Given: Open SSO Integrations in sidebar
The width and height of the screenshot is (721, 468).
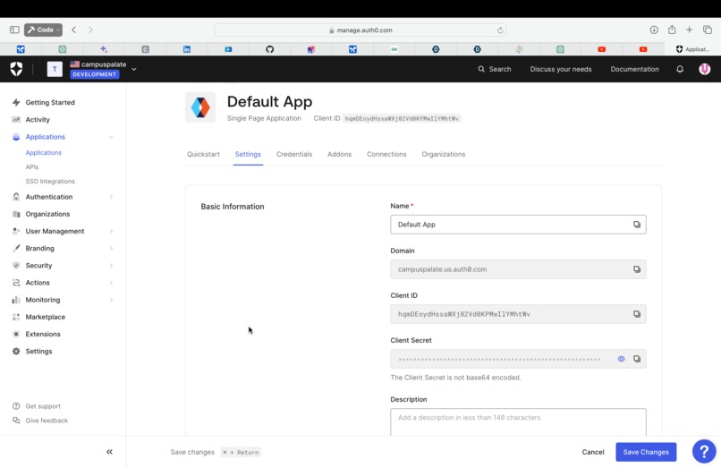Looking at the screenshot, I should click(x=50, y=182).
